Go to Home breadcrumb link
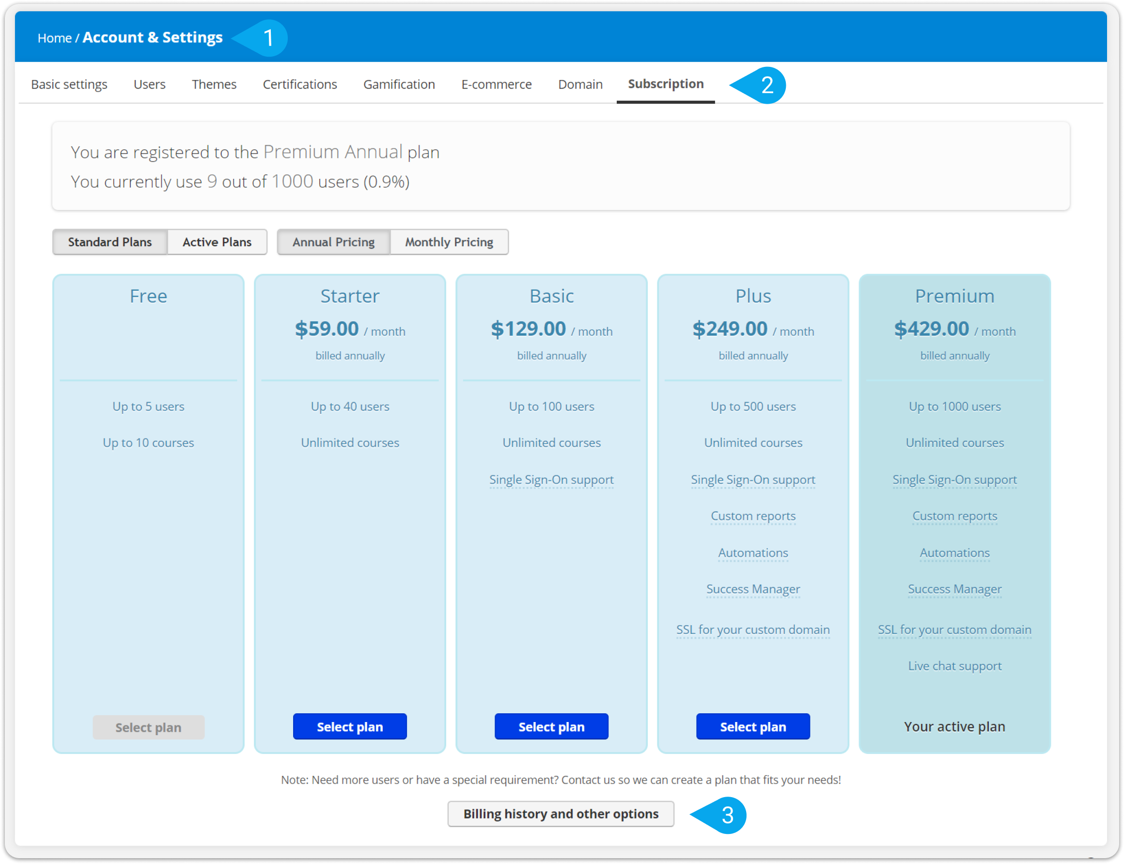 [54, 38]
